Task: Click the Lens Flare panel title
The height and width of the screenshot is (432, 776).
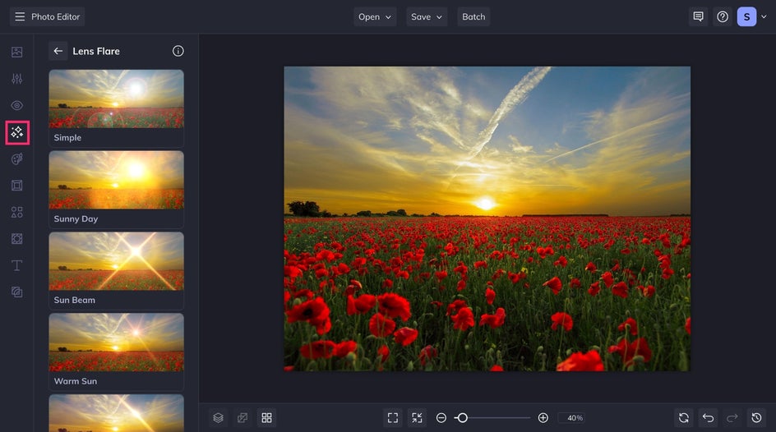Action: (x=96, y=51)
